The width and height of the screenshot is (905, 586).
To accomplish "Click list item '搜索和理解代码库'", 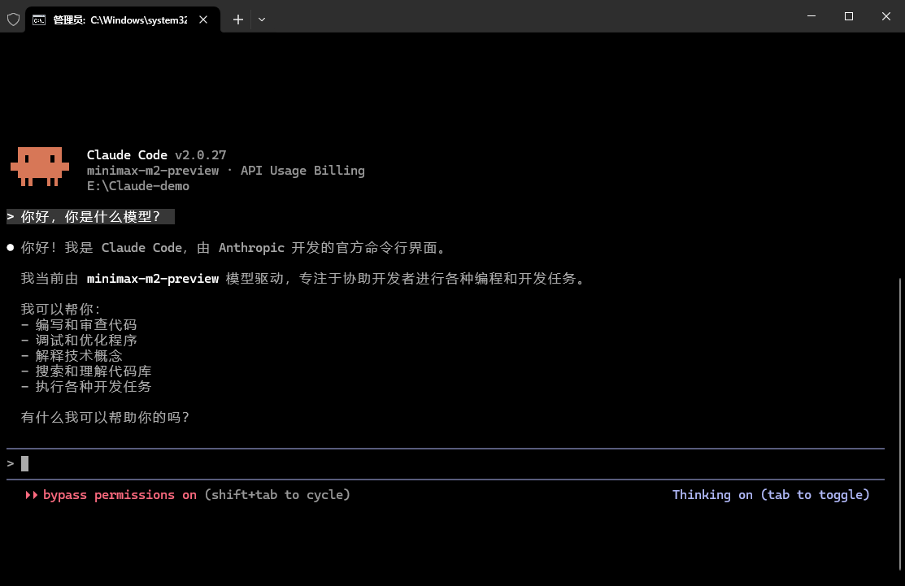I will (x=94, y=371).
